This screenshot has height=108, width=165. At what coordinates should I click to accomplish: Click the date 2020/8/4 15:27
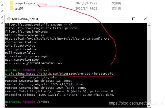pyautogui.click(x=86, y=3)
